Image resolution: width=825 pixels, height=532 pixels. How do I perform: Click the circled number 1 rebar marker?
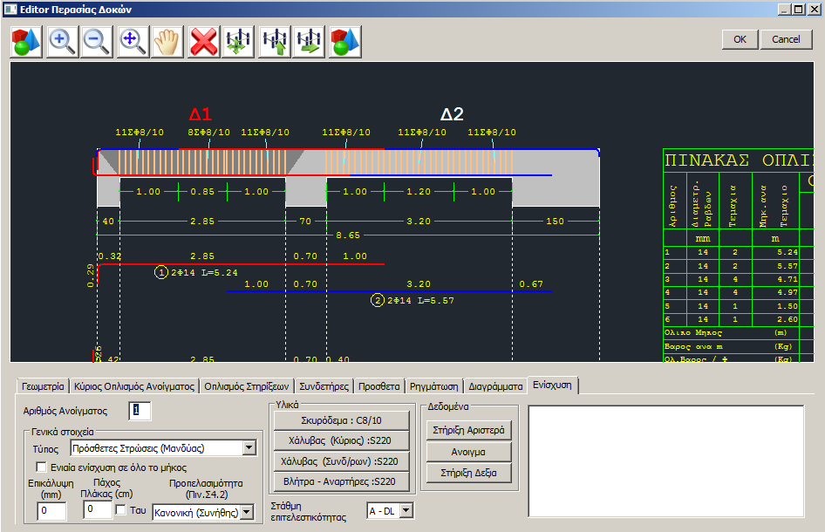[x=161, y=272]
